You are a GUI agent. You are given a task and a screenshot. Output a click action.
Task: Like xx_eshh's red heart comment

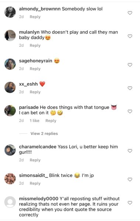130,88
